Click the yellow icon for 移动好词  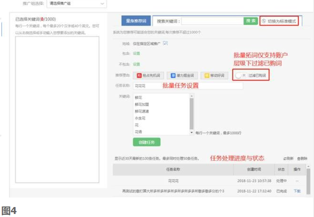pos(207,75)
